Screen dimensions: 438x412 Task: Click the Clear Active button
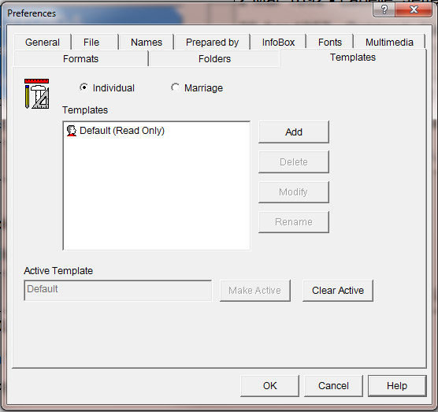pyautogui.click(x=338, y=291)
